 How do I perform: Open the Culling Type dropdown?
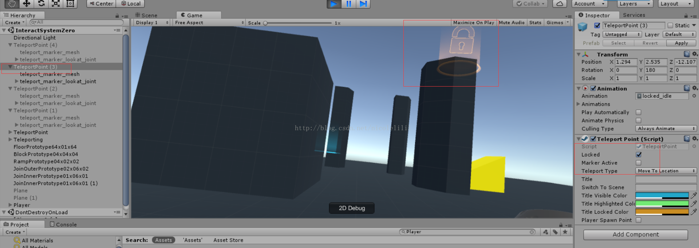[666, 129]
